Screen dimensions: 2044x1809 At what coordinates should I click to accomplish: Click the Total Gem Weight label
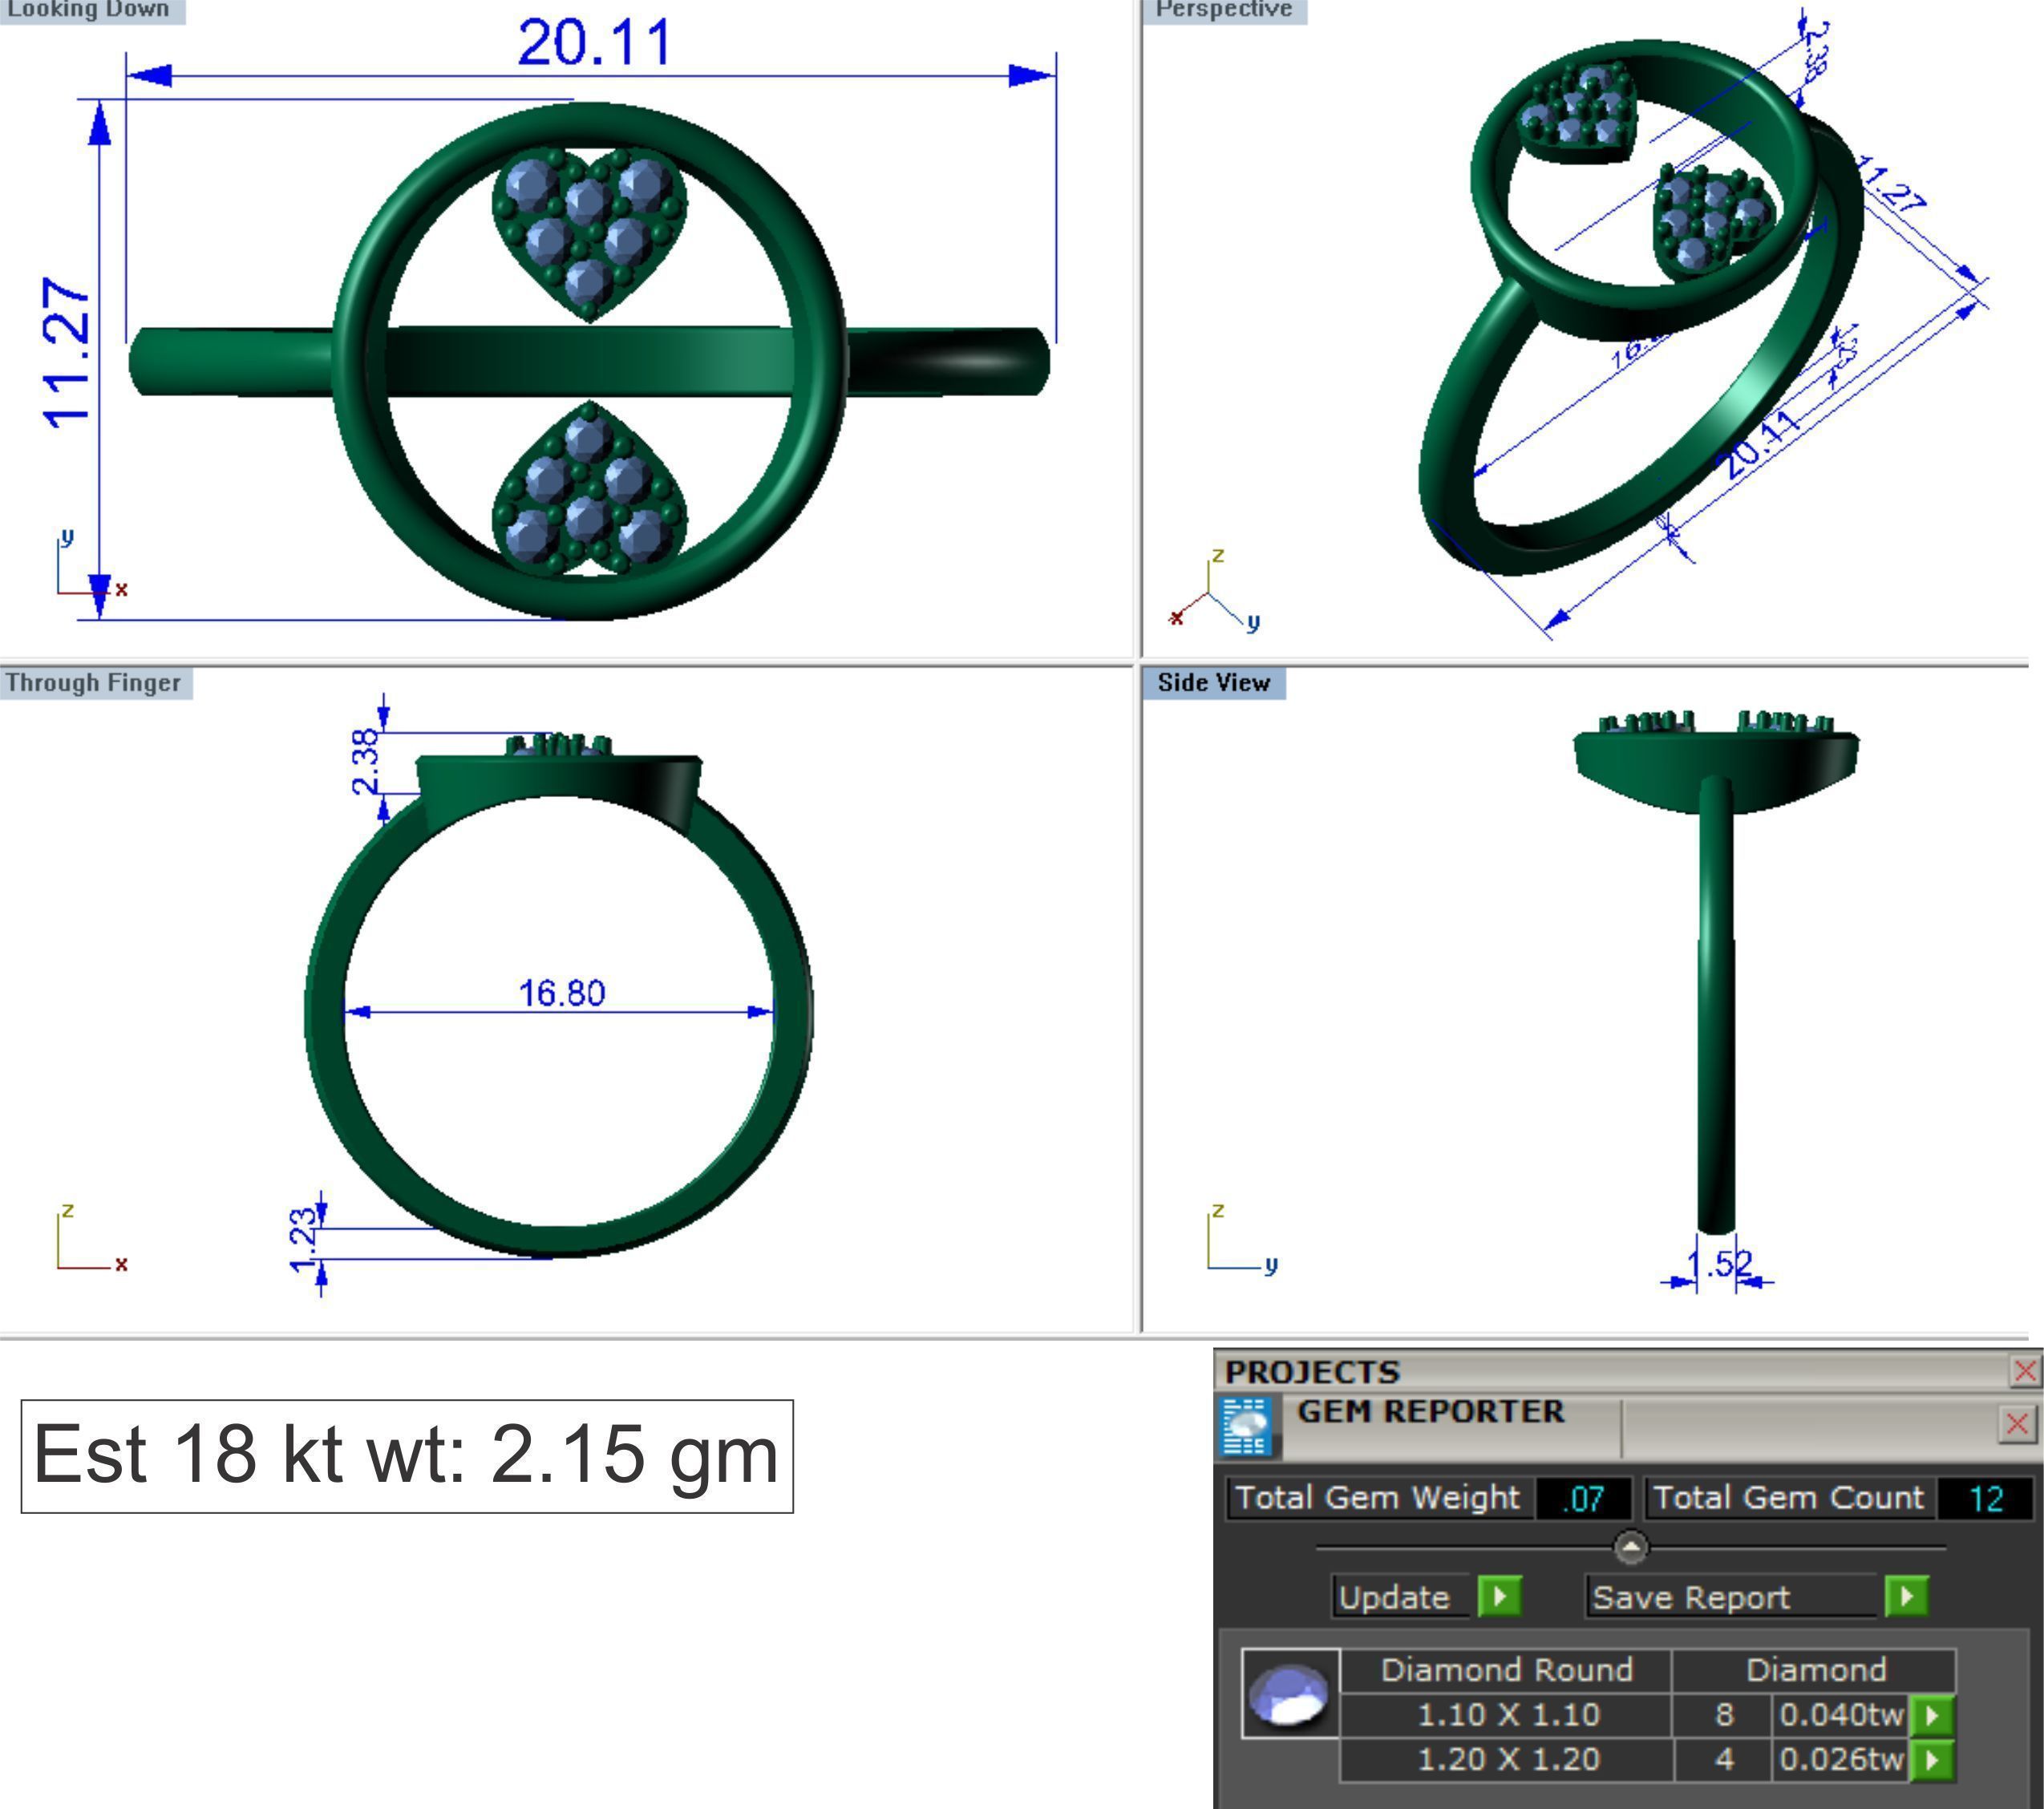[1378, 1498]
